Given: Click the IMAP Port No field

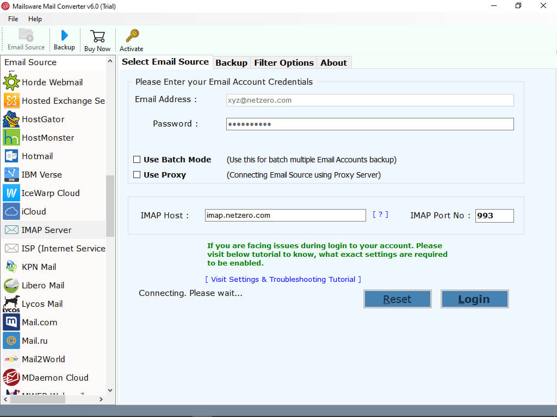Looking at the screenshot, I should (x=494, y=216).
